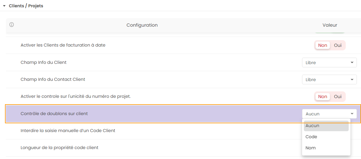Click the info icon in table header
The image size is (361, 159).
pos(12,25)
